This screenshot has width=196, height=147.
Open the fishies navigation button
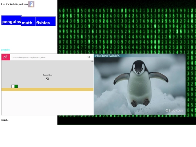(x=45, y=21)
